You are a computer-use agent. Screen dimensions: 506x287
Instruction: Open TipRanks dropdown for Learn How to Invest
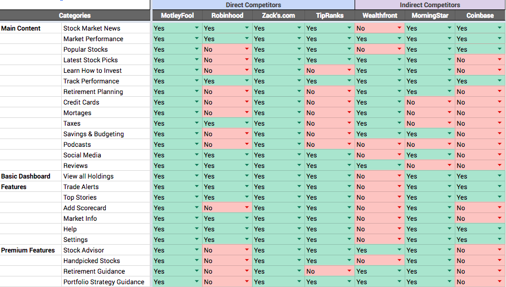(x=349, y=70)
